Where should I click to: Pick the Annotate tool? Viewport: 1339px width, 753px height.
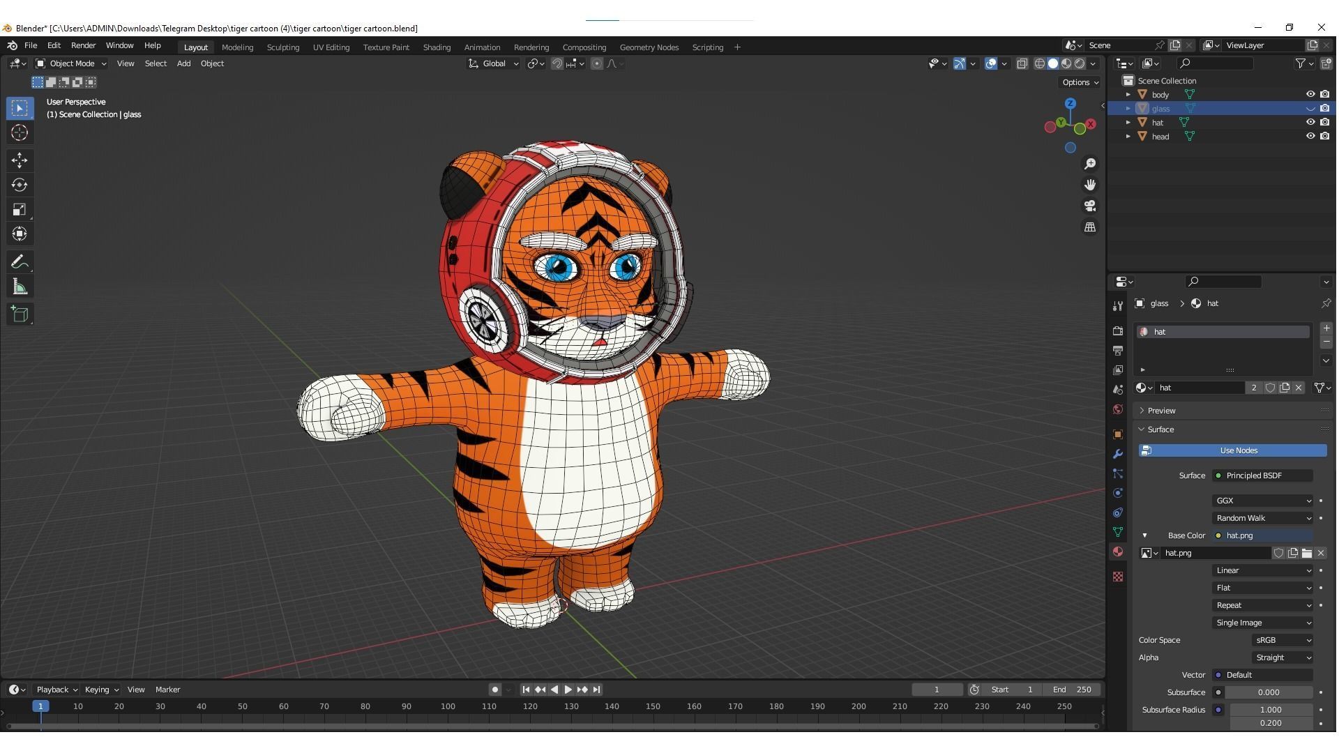(x=20, y=261)
